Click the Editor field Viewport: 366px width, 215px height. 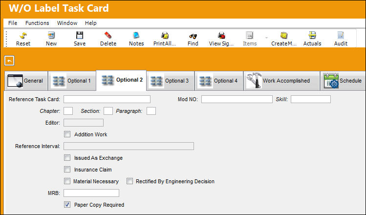(x=84, y=123)
